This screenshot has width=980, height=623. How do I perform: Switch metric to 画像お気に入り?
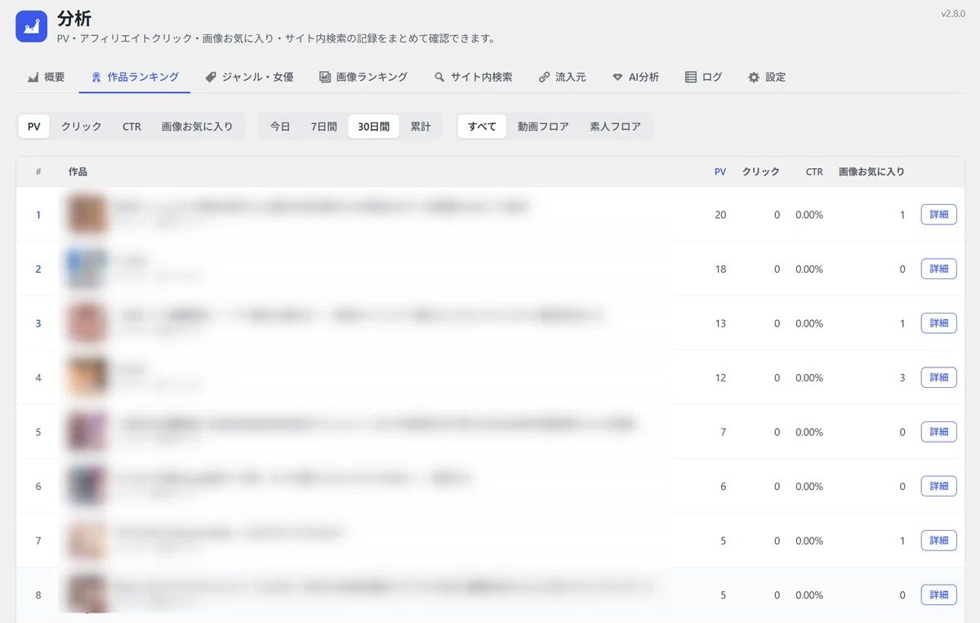(197, 127)
